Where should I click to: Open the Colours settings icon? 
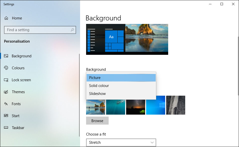point(6,68)
